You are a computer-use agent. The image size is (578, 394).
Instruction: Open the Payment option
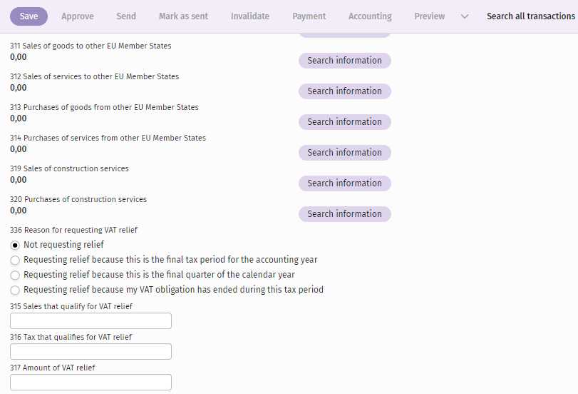(x=309, y=16)
